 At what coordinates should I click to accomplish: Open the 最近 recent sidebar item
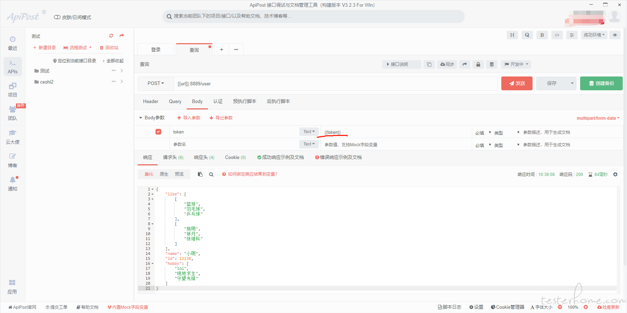tap(12, 43)
